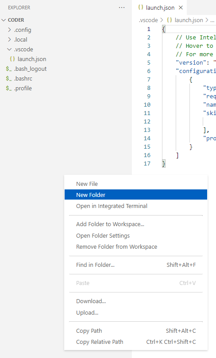Click the EXPLORER panel title
Screen dimensions: 216x358
tap(19, 8)
